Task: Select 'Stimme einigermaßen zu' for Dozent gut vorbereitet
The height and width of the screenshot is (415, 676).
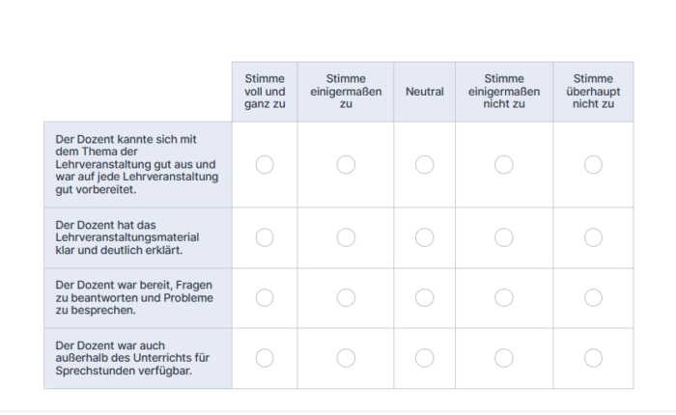Action: click(346, 165)
